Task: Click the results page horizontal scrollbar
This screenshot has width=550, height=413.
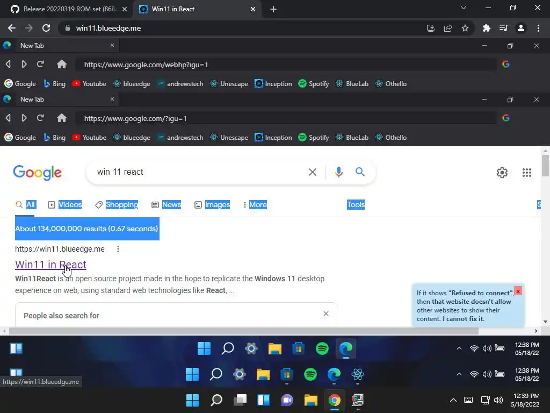Action: coord(244,331)
